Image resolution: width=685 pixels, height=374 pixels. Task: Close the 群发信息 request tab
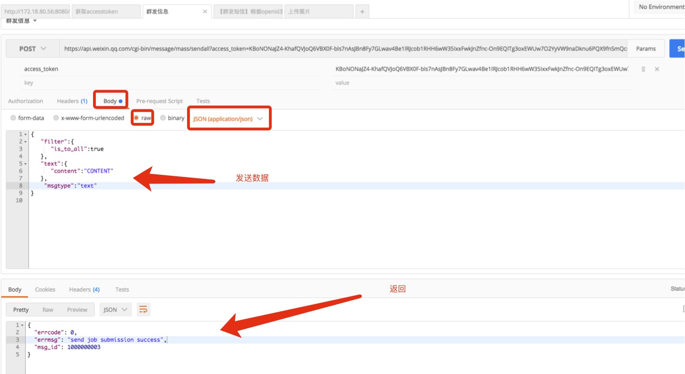pyautogui.click(x=205, y=12)
